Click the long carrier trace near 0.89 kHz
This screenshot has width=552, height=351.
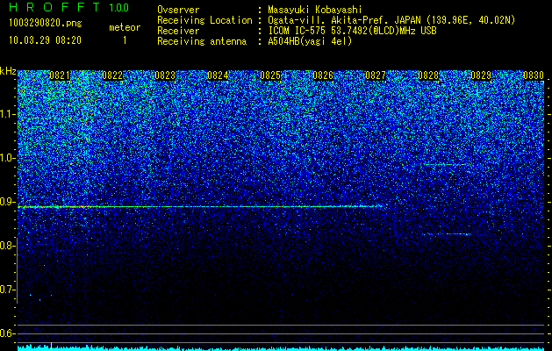click(x=201, y=207)
